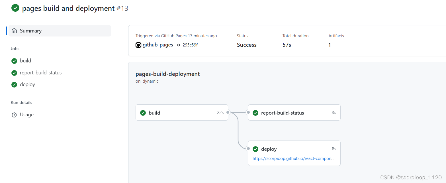Image resolution: width=446 pixels, height=183 pixels.
Task: Click green check icon beside sidebar report-build-status
Action: 14,73
